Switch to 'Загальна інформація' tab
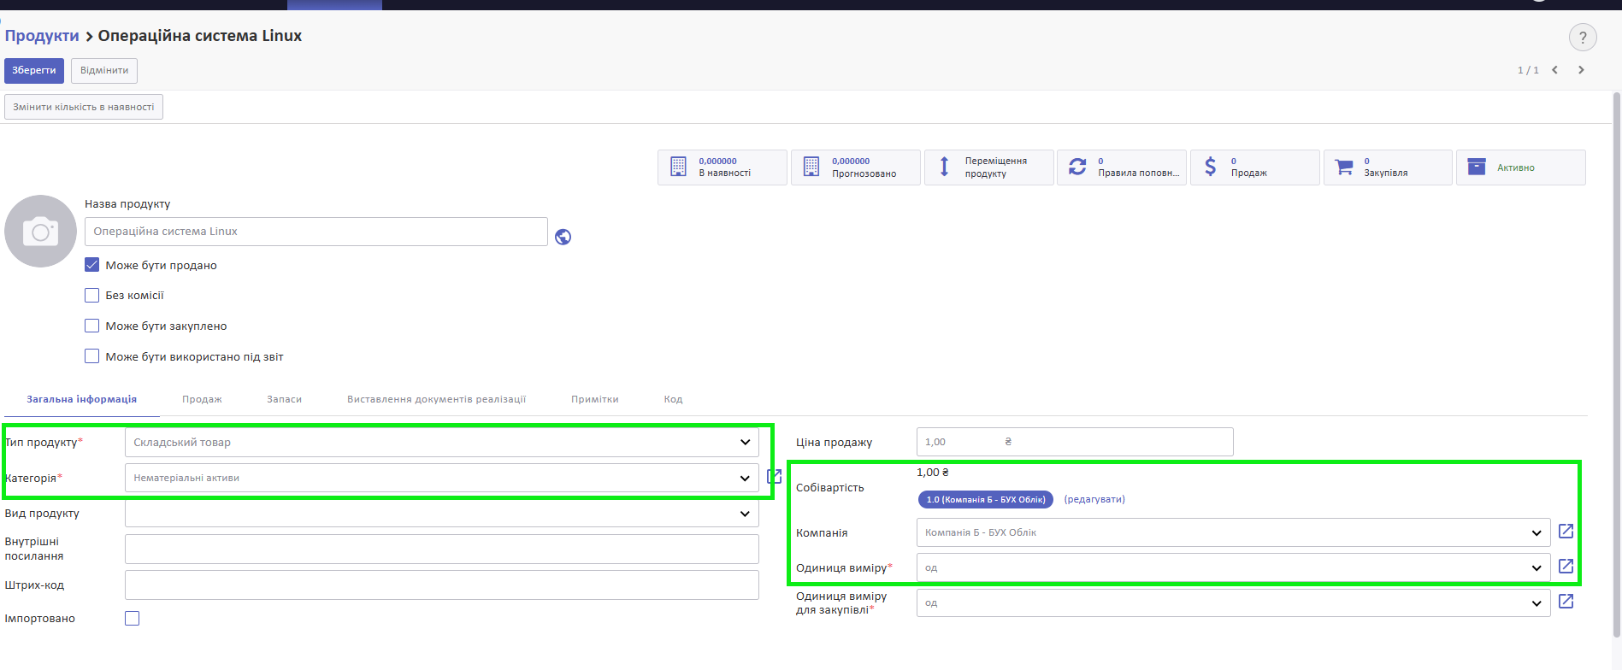Viewport: 1622px width, 670px height. pos(82,399)
